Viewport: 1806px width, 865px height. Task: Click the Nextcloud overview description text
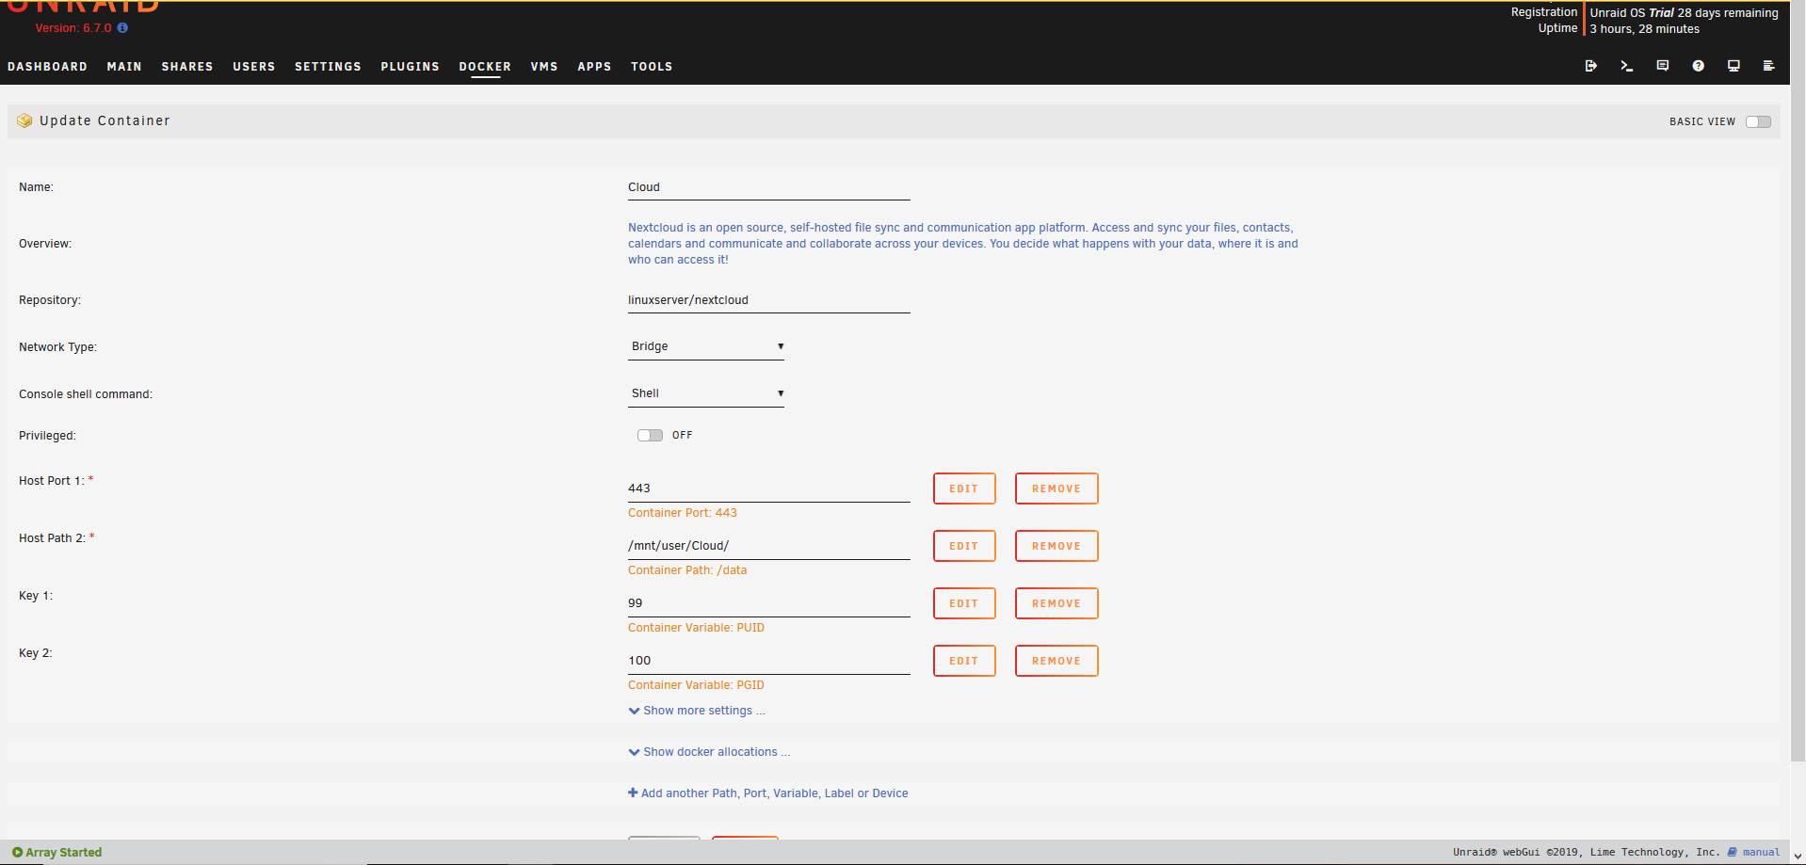pos(963,244)
